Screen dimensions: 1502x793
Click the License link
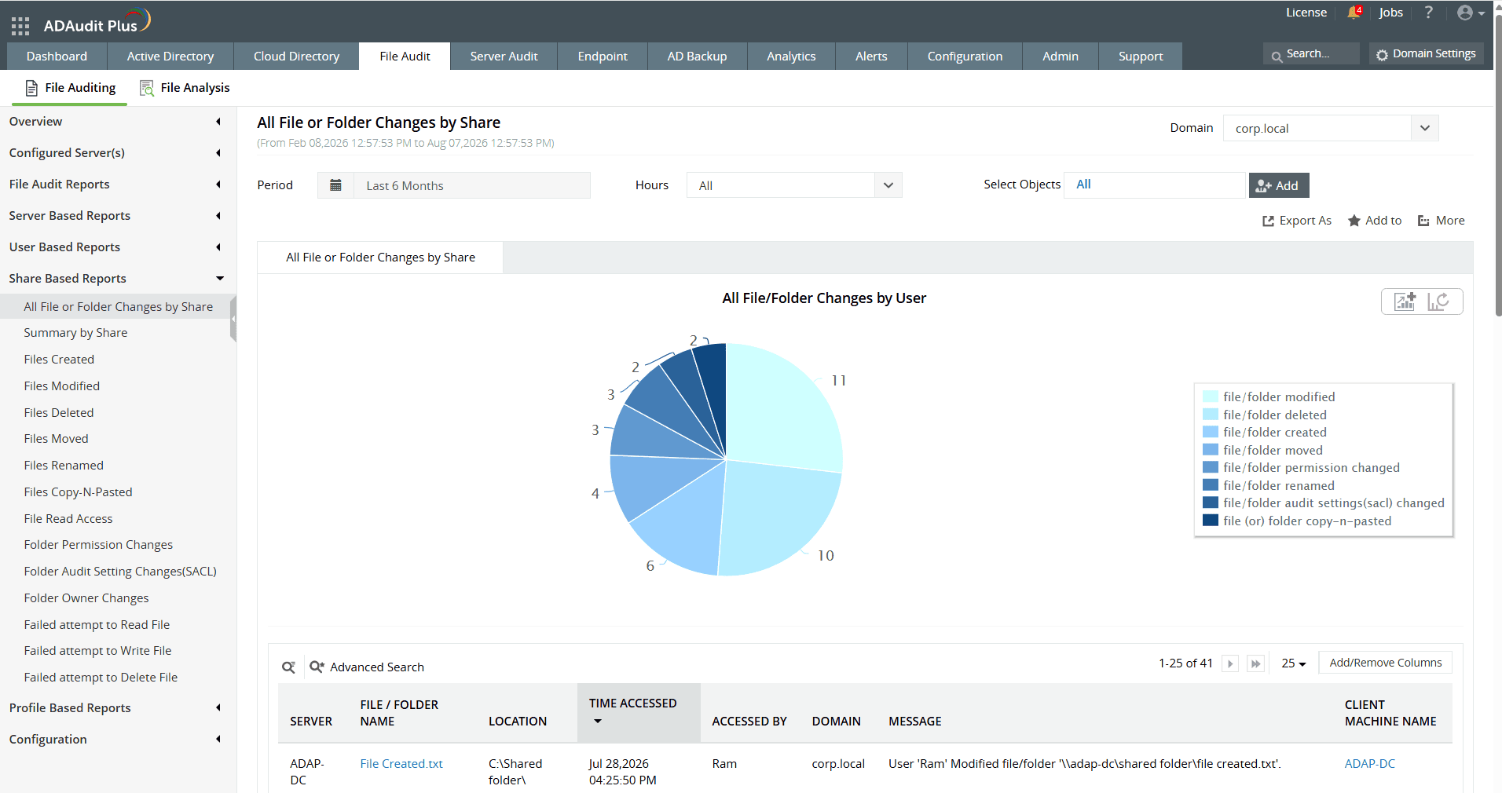coord(1306,13)
